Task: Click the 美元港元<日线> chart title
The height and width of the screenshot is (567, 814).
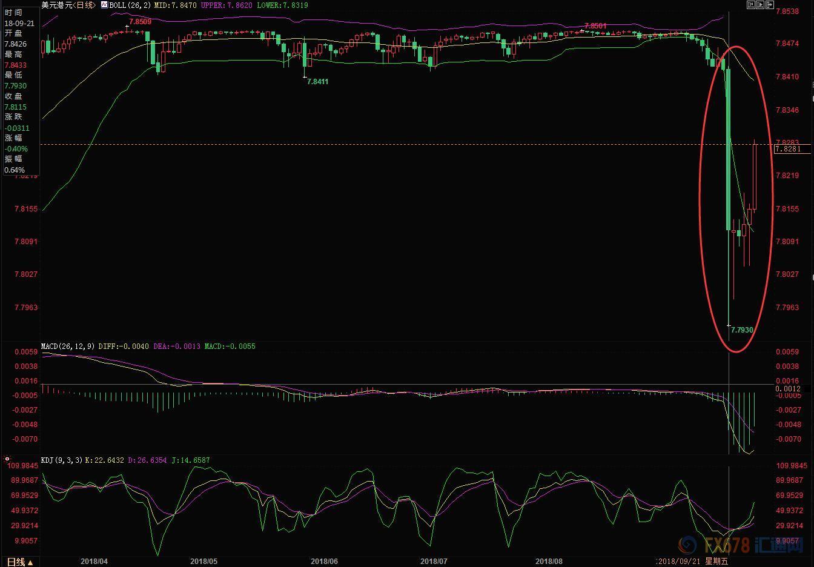Action: [68, 5]
